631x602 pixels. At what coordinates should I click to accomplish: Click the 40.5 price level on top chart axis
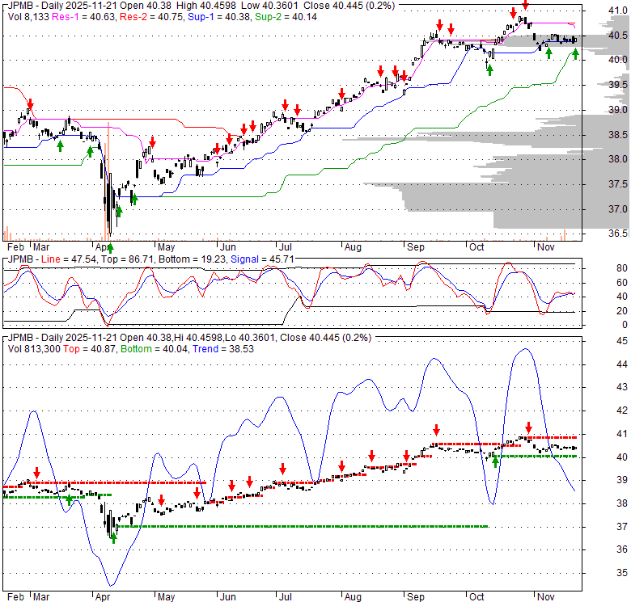[x=618, y=36]
